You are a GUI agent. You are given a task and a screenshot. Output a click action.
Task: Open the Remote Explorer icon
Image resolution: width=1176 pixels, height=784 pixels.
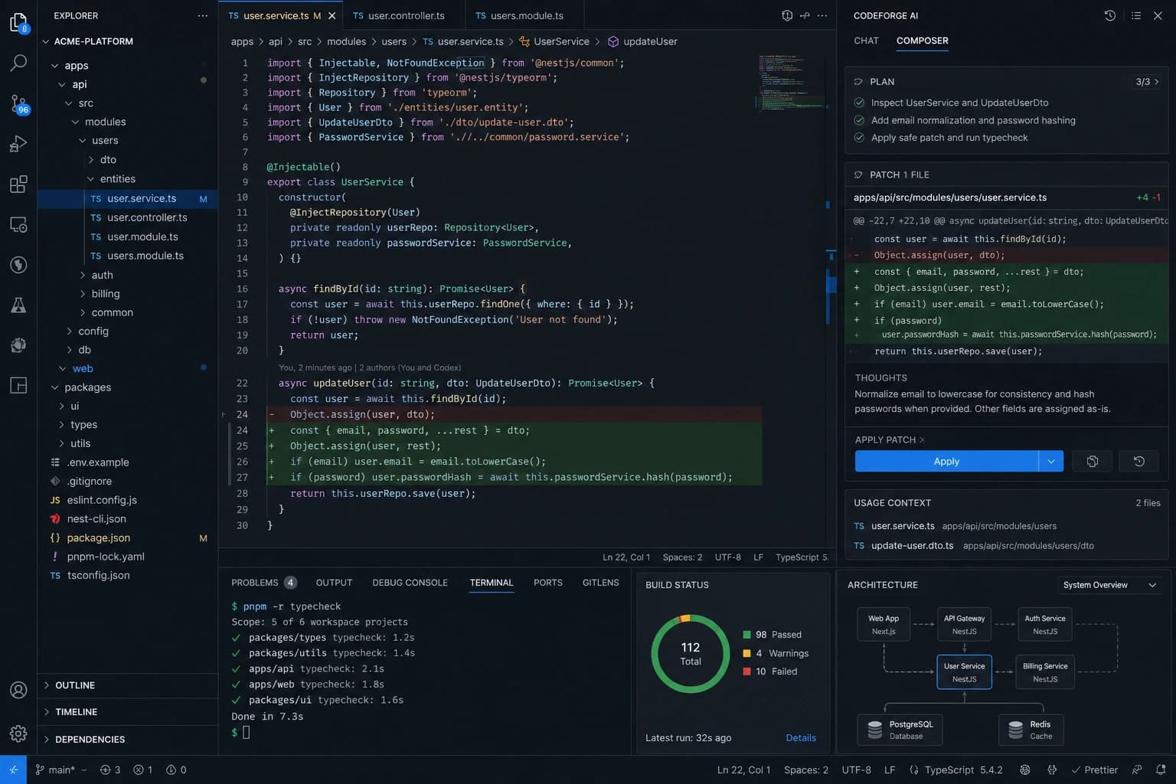tap(18, 224)
